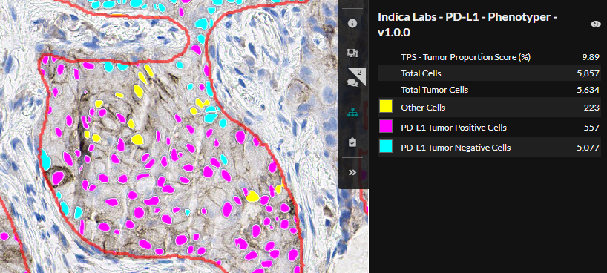Click the yellow Other Cells color swatch
This screenshot has height=273, width=607.
pos(386,108)
